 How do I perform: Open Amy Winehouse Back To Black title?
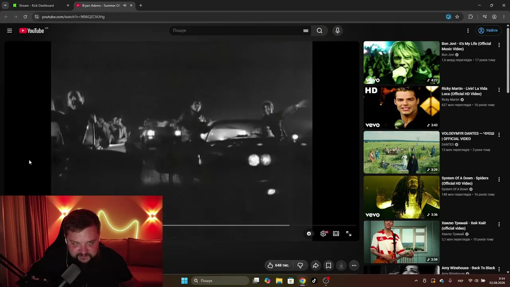[x=468, y=268]
